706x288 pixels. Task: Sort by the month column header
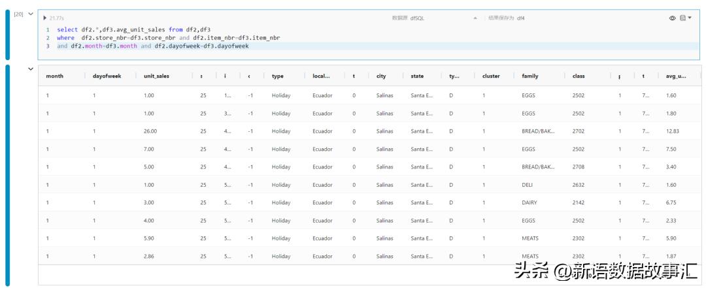[x=55, y=76]
